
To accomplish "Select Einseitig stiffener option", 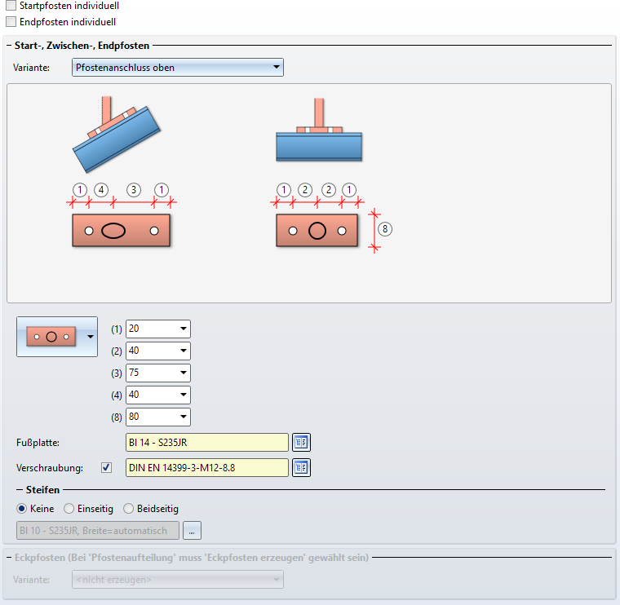I will [69, 509].
